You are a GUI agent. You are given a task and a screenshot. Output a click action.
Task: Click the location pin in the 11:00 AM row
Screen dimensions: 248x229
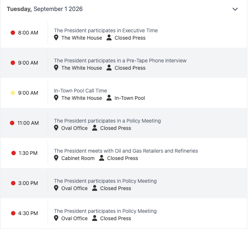pos(56,128)
